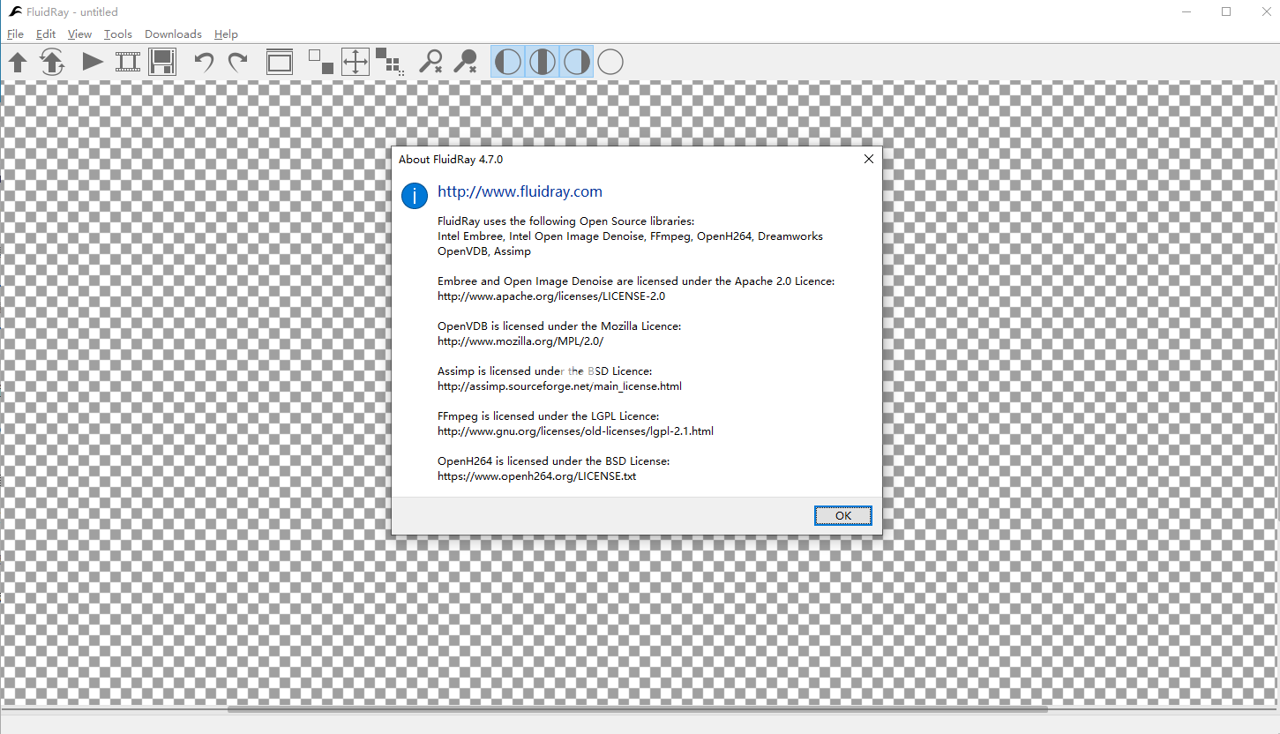Open the Tools menu

[118, 34]
